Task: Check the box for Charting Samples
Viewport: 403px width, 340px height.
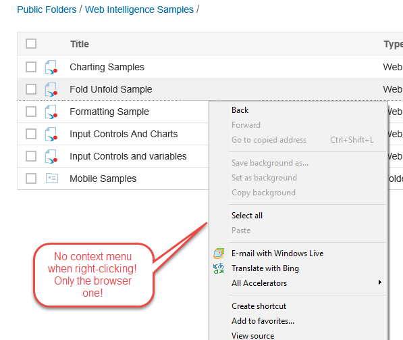Action: pos(31,67)
